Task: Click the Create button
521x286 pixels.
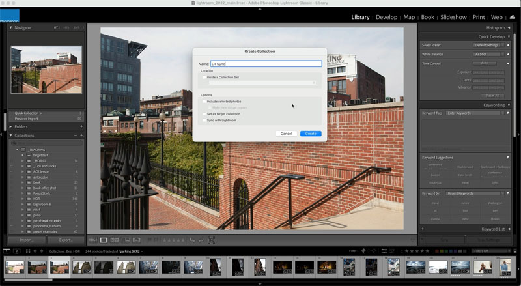Action: click(x=311, y=134)
